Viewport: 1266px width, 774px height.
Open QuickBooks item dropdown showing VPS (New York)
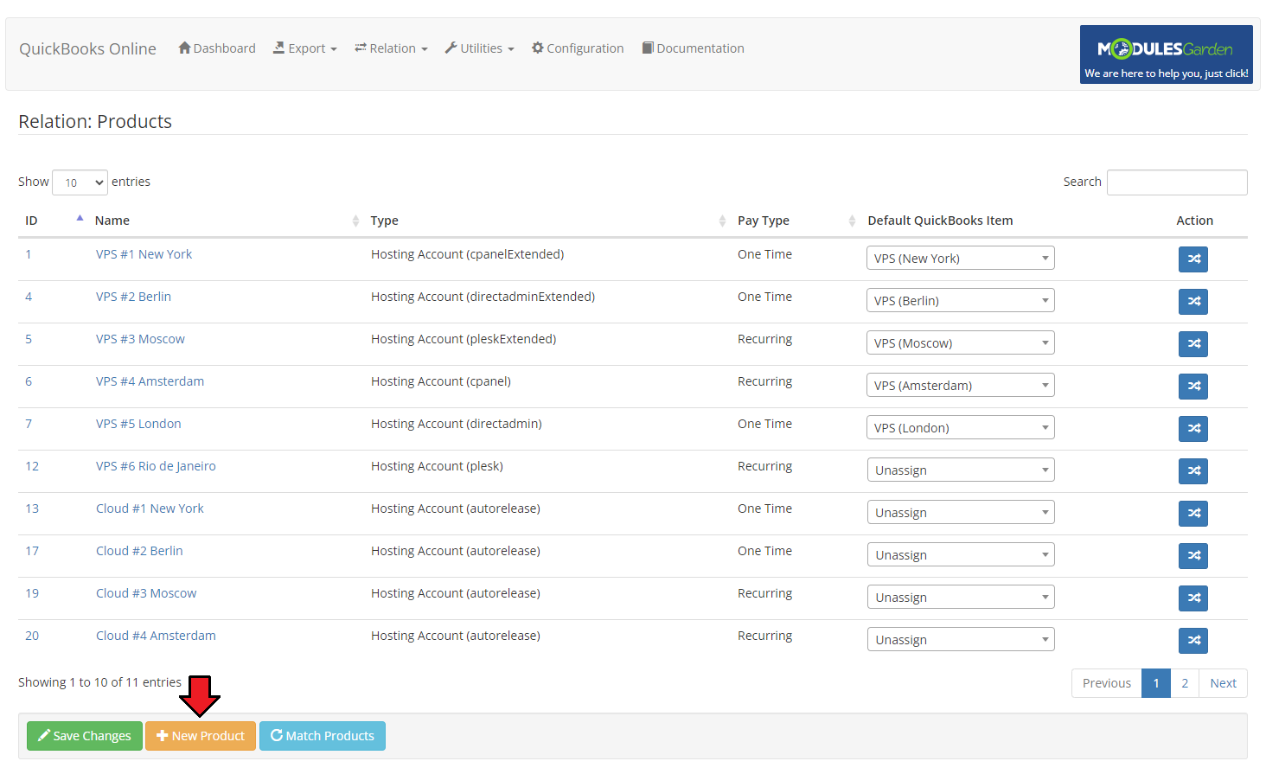click(x=960, y=258)
